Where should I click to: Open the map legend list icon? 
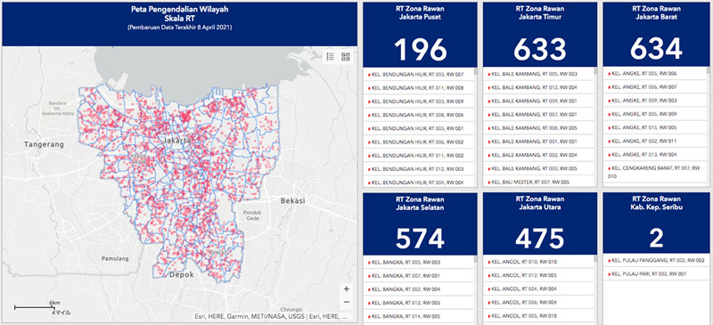[x=331, y=57]
